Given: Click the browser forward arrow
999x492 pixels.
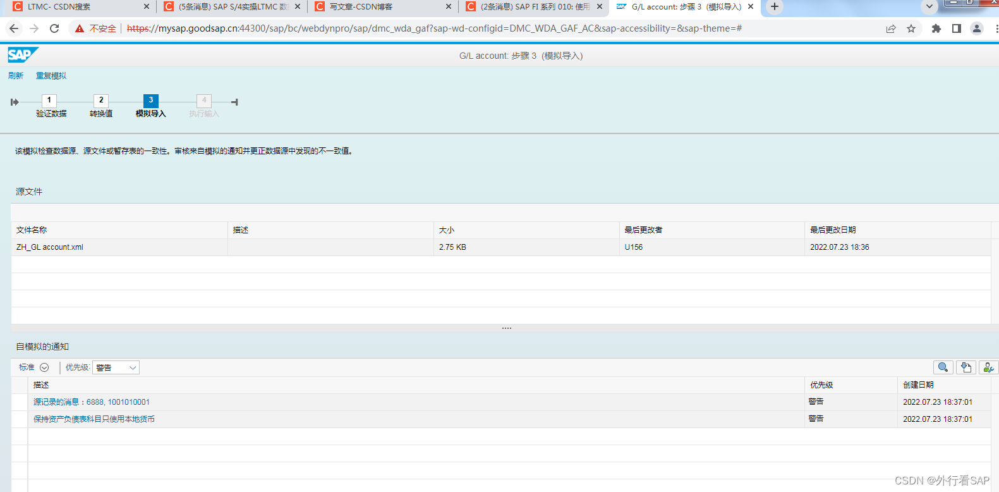Looking at the screenshot, I should coord(34,28).
